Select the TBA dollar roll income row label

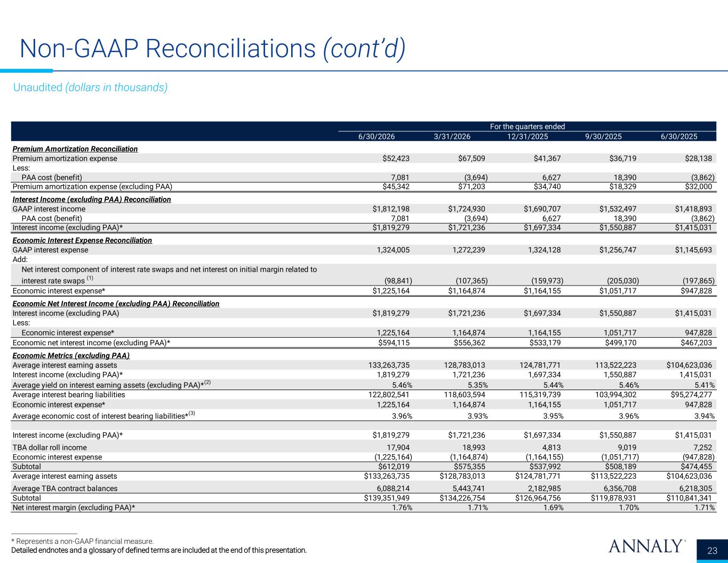pos(50,447)
